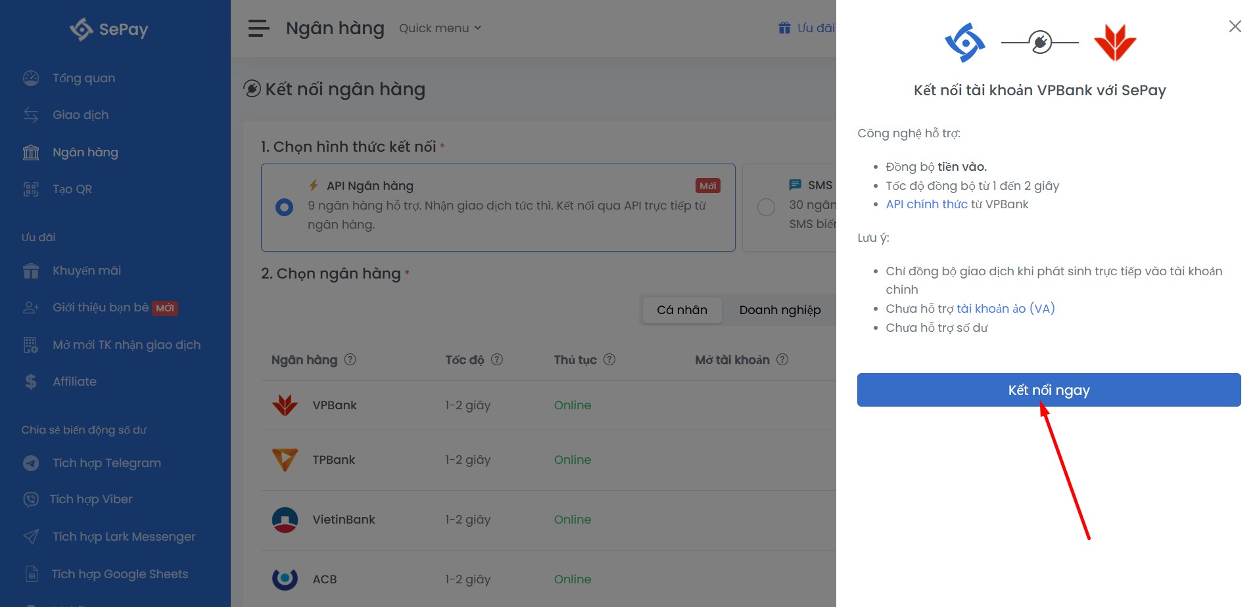This screenshot has width=1257, height=607.
Task: Click help icon next to Ngân hàng column
Action: click(x=350, y=359)
